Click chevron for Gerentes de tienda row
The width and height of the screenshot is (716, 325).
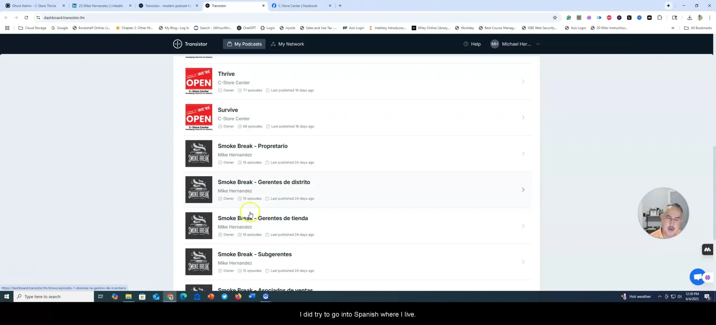523,226
